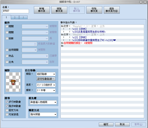The width and height of the screenshot is (148, 128).
Task: Select the 这里是雷宾医生的诊所哟 text line
Action: point(103,32)
